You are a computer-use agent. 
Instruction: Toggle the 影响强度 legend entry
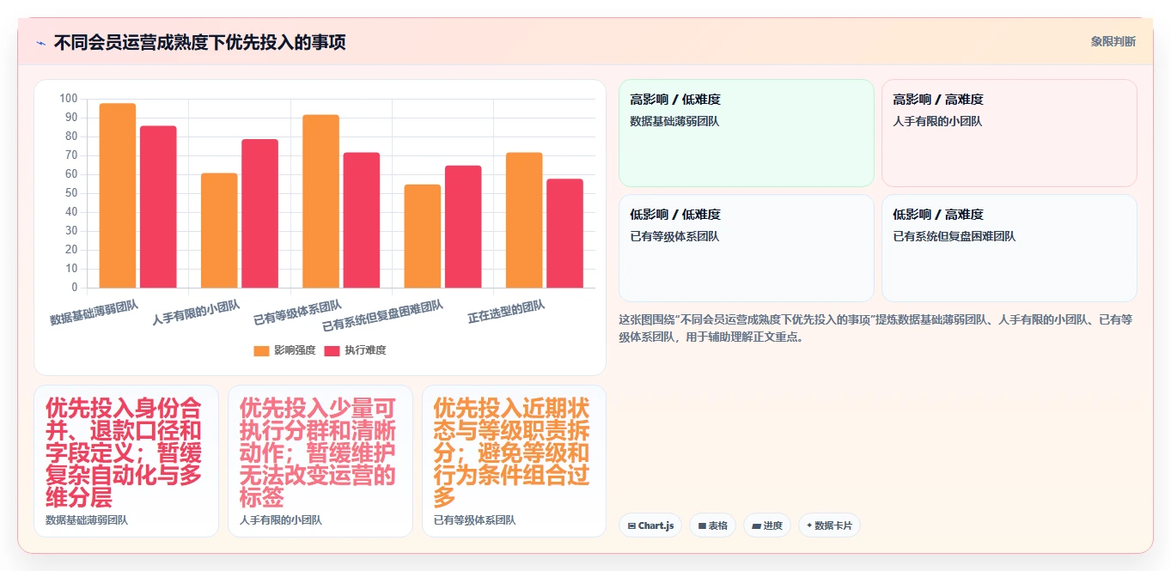coord(284,350)
